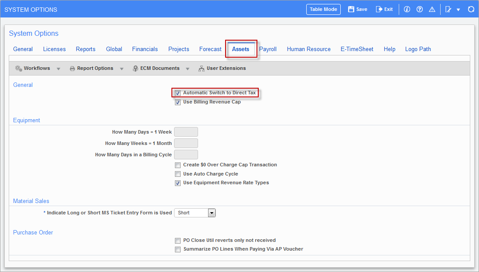Expand the Report Options dropdown arrow
This screenshot has width=479, height=272.
[122, 69]
